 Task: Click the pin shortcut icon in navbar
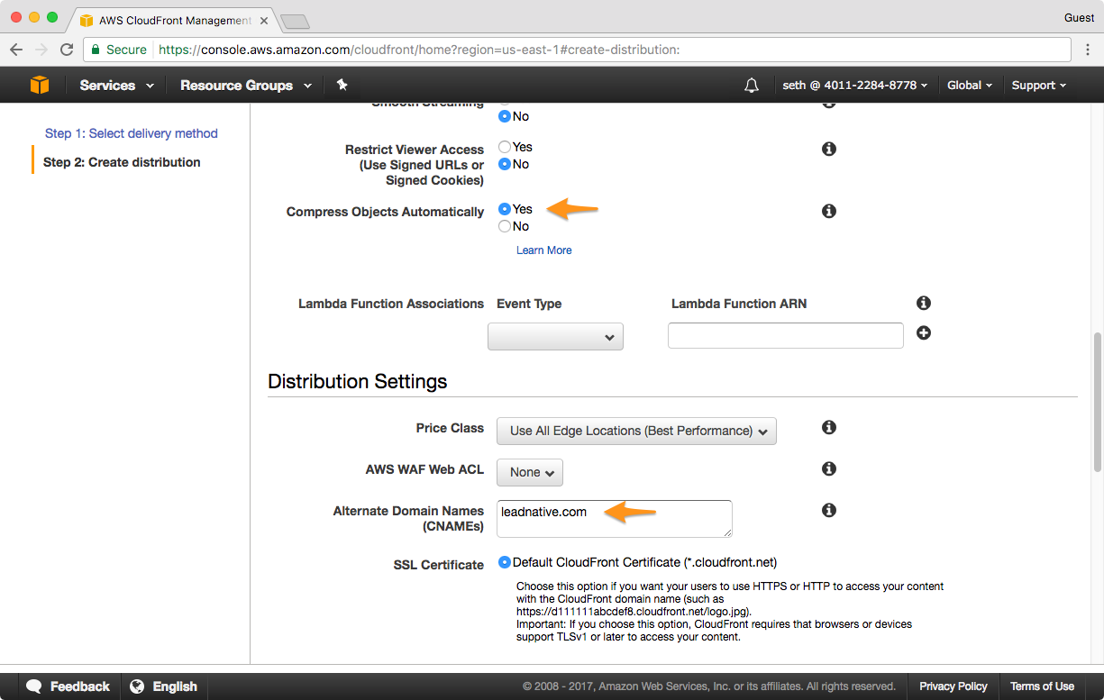(342, 85)
